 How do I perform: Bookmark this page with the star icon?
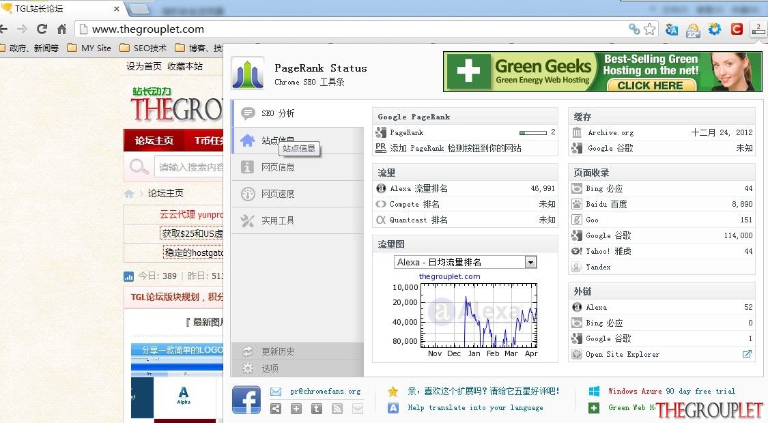click(x=649, y=29)
